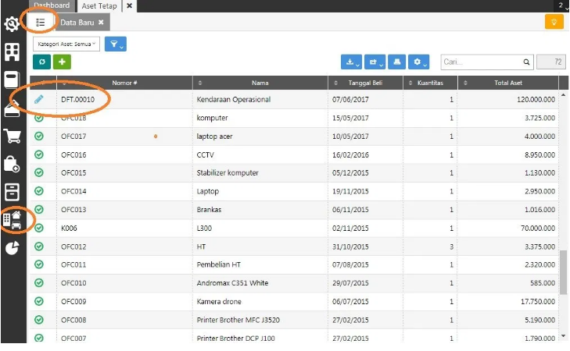Open the shopping cart sidebar module
570x351 pixels.
13,136
